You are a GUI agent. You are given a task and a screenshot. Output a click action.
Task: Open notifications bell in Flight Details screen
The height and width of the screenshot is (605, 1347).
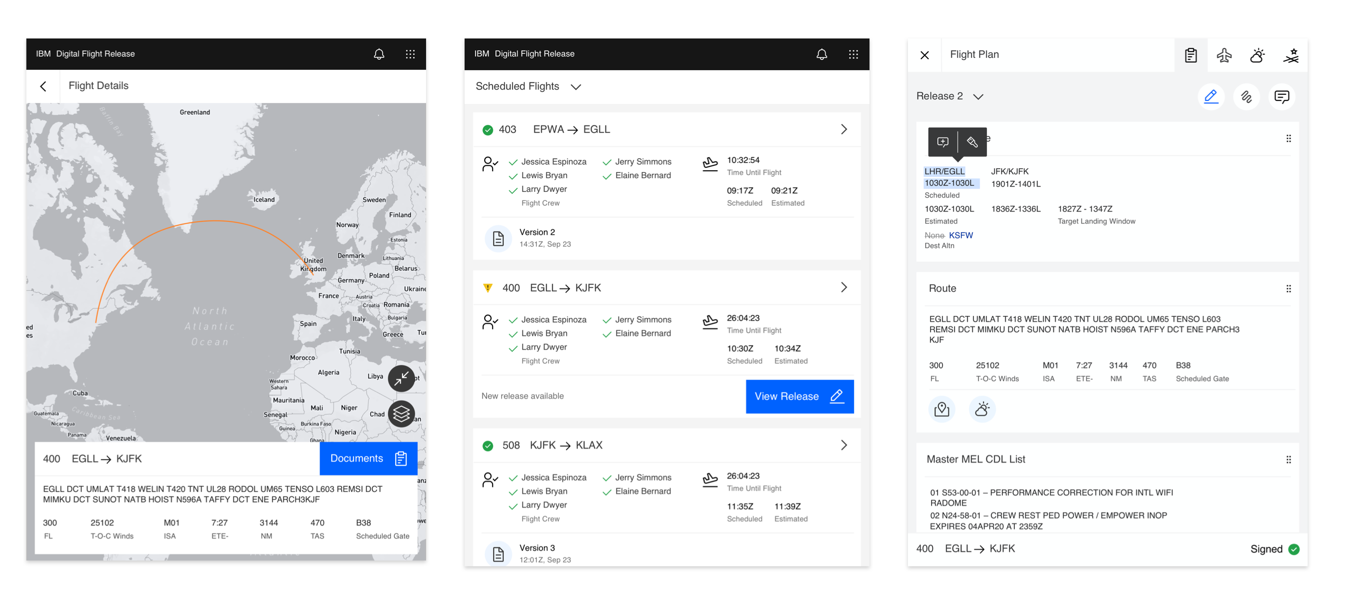[x=379, y=54]
